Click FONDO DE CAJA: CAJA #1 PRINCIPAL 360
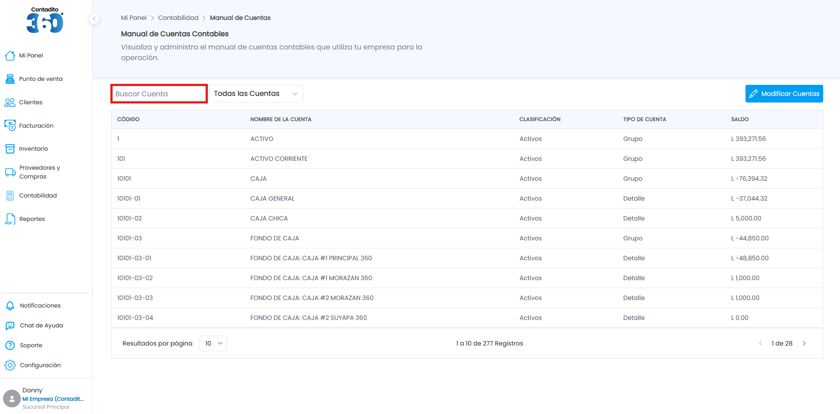 (x=311, y=258)
